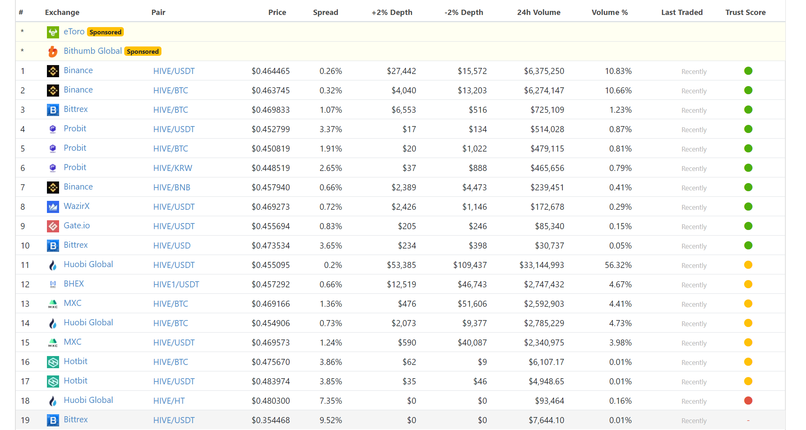The width and height of the screenshot is (806, 430).
Task: Open Binance exchange link in row 1
Action: [78, 70]
